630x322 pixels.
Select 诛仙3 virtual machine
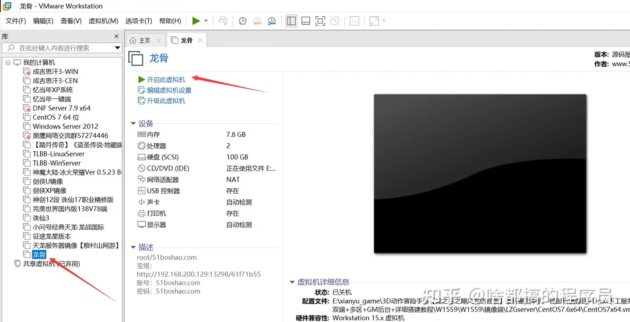(x=41, y=218)
